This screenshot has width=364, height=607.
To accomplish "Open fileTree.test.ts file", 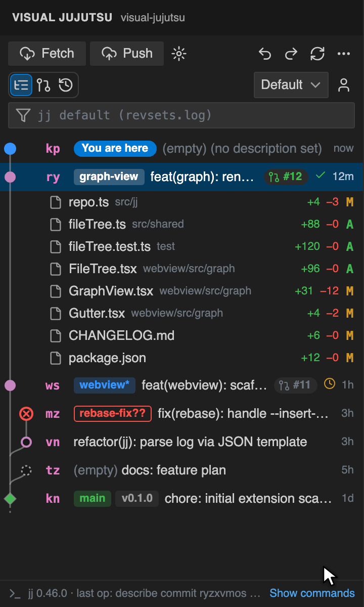I will pyautogui.click(x=182, y=246).
